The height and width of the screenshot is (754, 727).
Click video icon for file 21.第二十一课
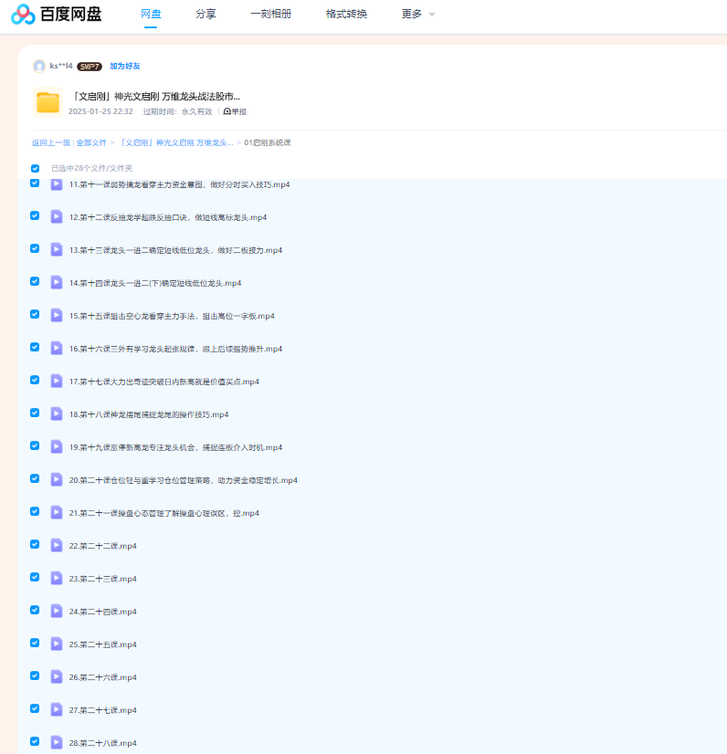pos(57,513)
